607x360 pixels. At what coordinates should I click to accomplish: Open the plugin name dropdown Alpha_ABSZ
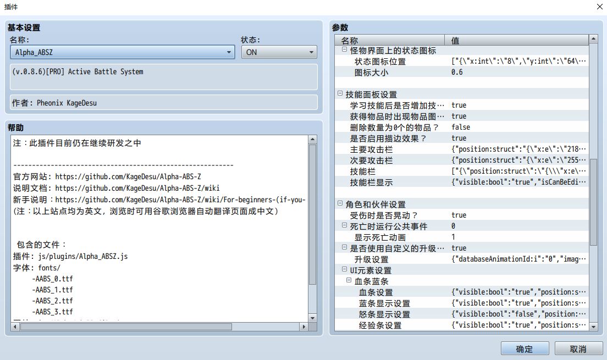point(122,52)
